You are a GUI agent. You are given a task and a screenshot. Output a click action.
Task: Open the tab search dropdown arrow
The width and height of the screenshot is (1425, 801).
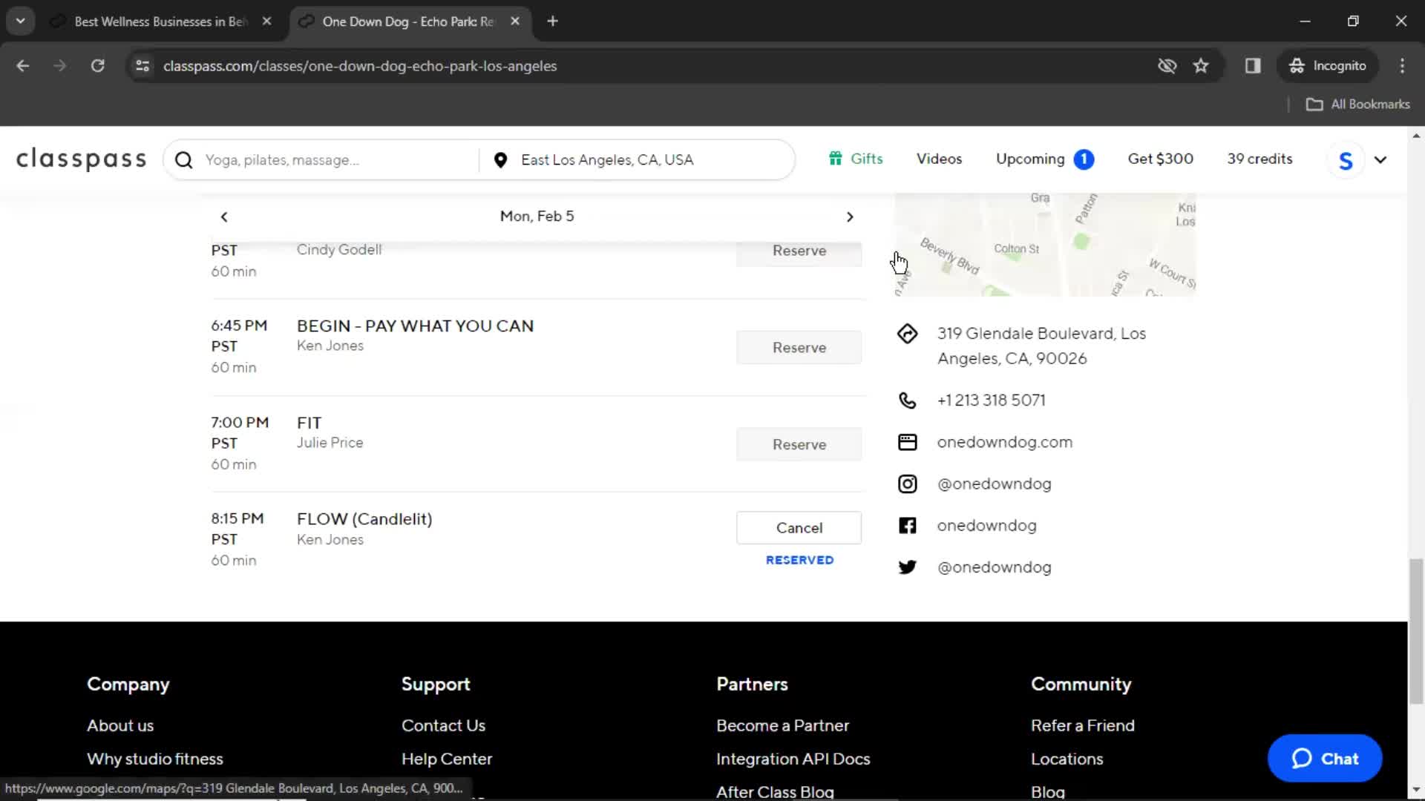tap(21, 22)
